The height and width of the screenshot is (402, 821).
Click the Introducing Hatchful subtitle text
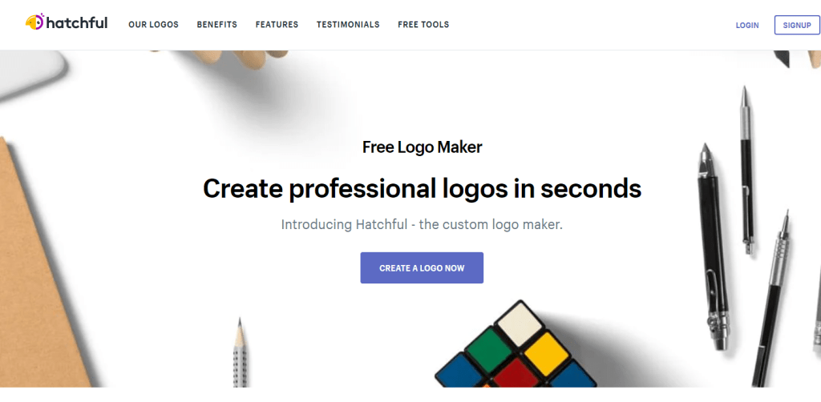(x=422, y=225)
